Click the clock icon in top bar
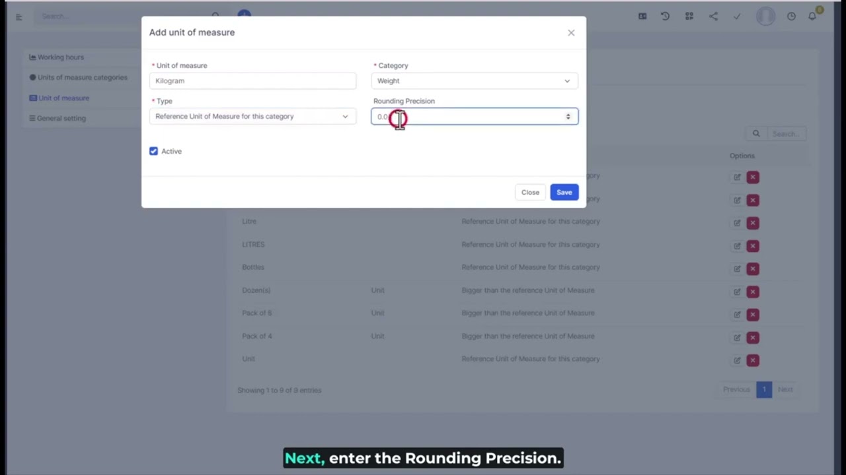 tap(791, 16)
